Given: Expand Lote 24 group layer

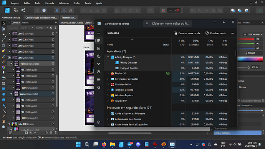Looking at the screenshot, I should tap(9, 52).
